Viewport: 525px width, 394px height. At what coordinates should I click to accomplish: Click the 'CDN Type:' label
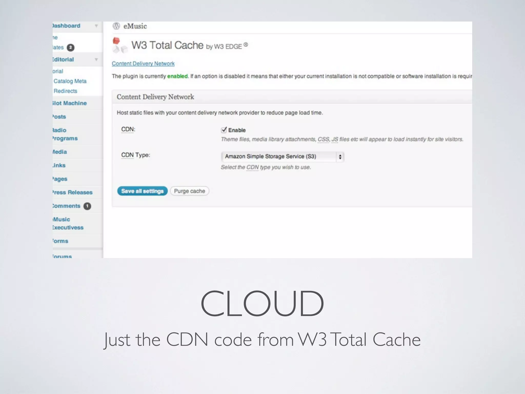(x=136, y=155)
